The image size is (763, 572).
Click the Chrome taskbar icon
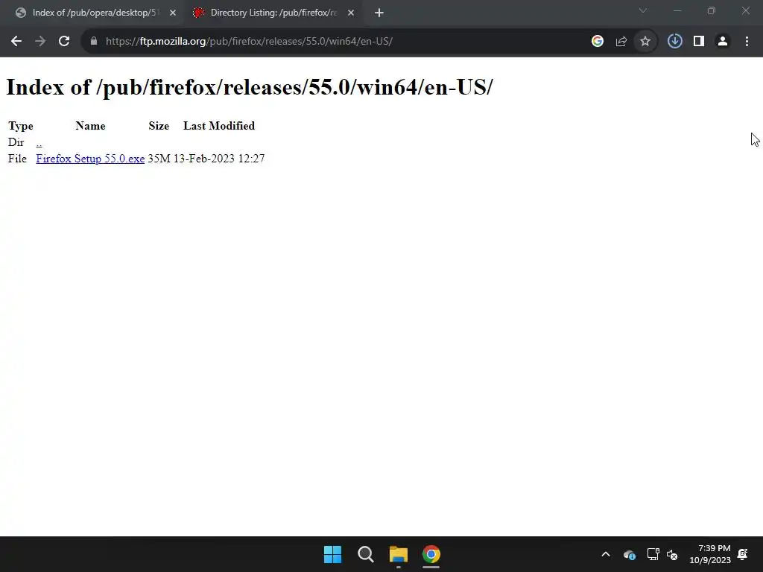(431, 554)
